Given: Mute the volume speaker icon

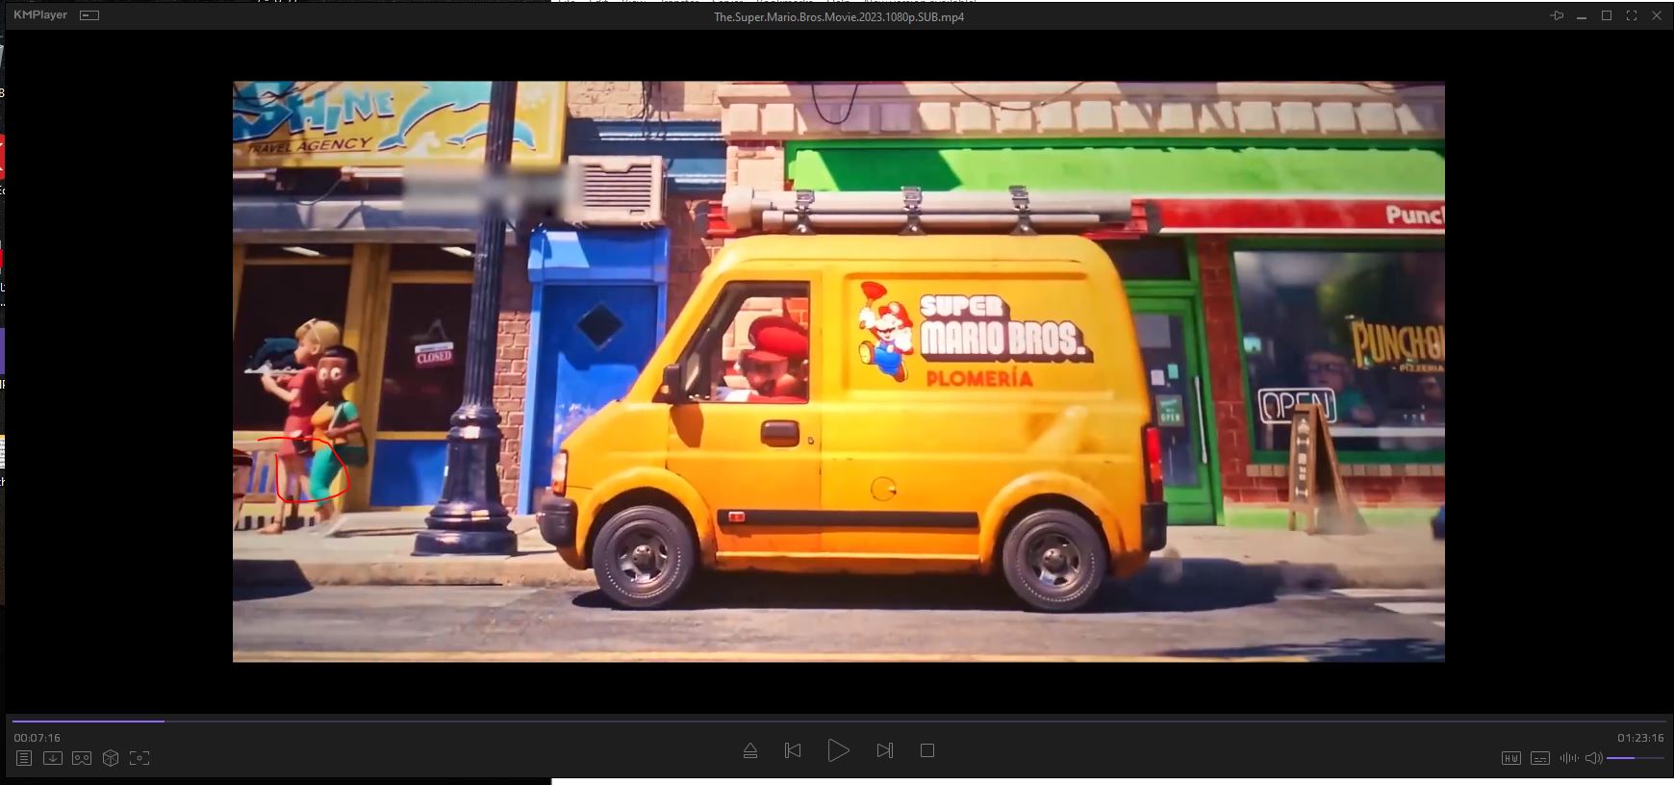Looking at the screenshot, I should [x=1593, y=758].
